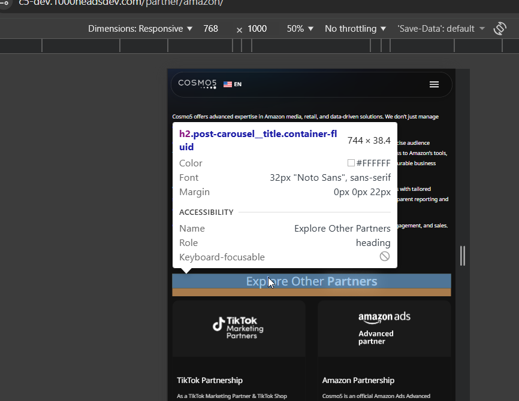Image resolution: width=519 pixels, height=401 pixels.
Task: Click the rotate device orientation icon
Action: coord(500,29)
